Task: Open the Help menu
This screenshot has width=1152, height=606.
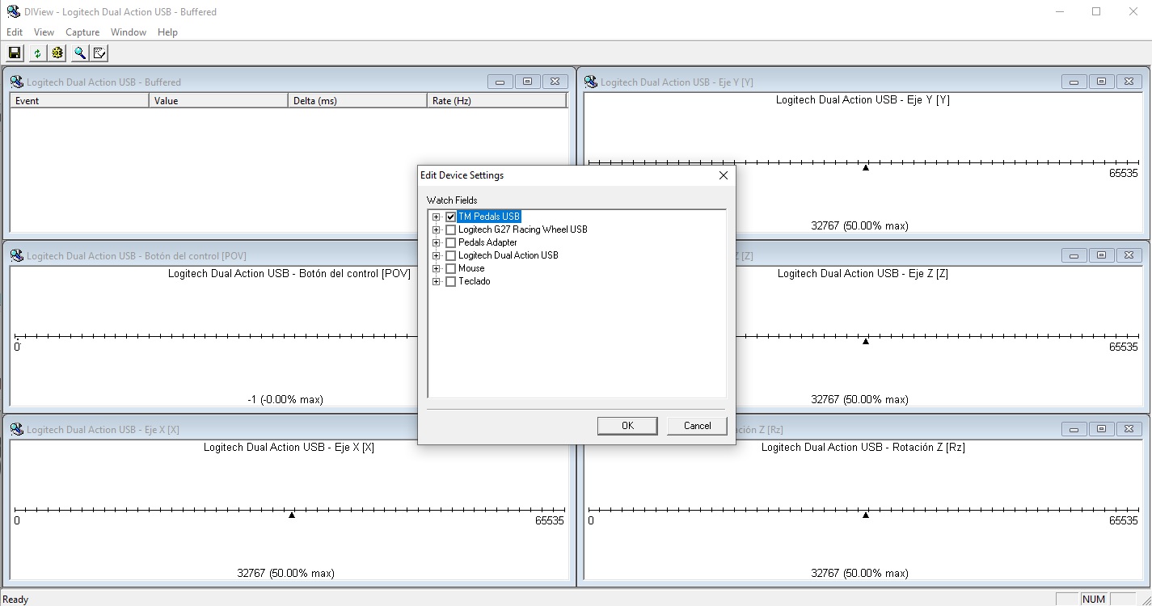Action: (167, 32)
